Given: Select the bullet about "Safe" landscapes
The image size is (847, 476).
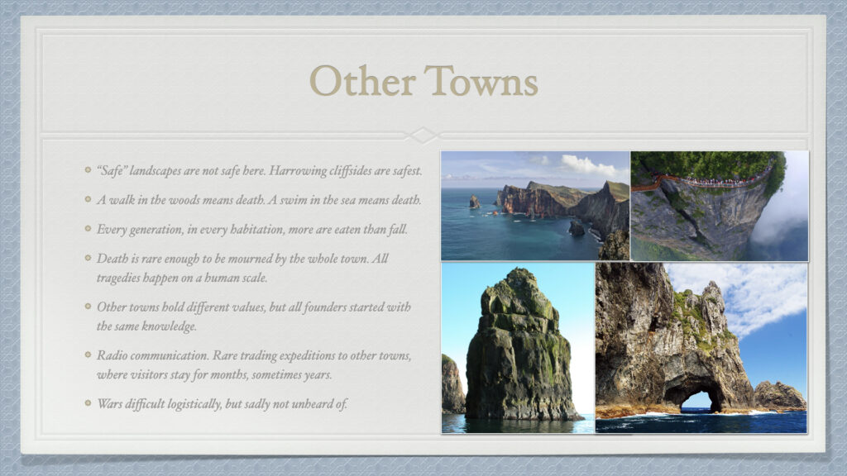Looking at the screenshot, I should pos(259,170).
